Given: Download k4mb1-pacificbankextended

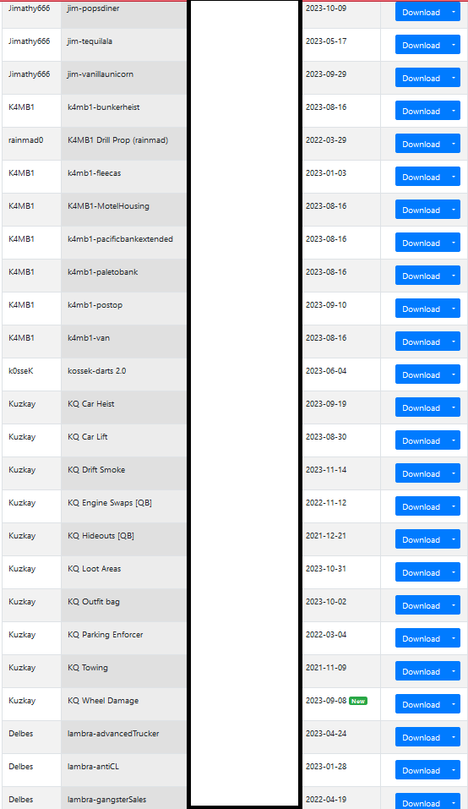Looking at the screenshot, I should click(421, 243).
